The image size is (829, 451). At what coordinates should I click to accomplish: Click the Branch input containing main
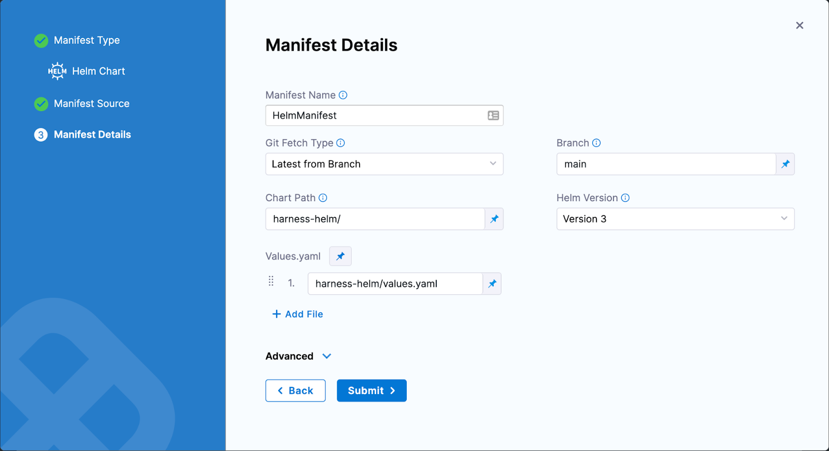click(x=666, y=164)
